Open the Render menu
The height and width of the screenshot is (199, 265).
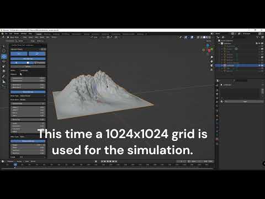point(17,34)
